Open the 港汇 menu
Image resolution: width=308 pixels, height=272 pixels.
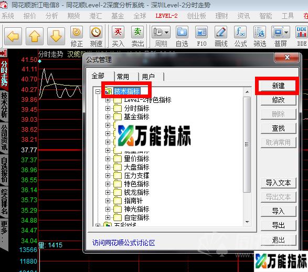point(95,16)
